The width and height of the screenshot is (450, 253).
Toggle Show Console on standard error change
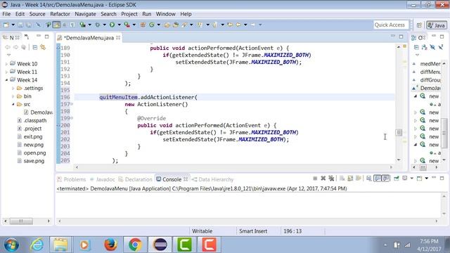click(385, 179)
